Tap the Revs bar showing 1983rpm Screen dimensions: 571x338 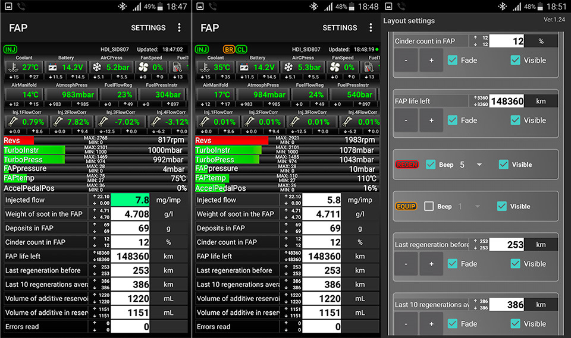click(x=287, y=140)
